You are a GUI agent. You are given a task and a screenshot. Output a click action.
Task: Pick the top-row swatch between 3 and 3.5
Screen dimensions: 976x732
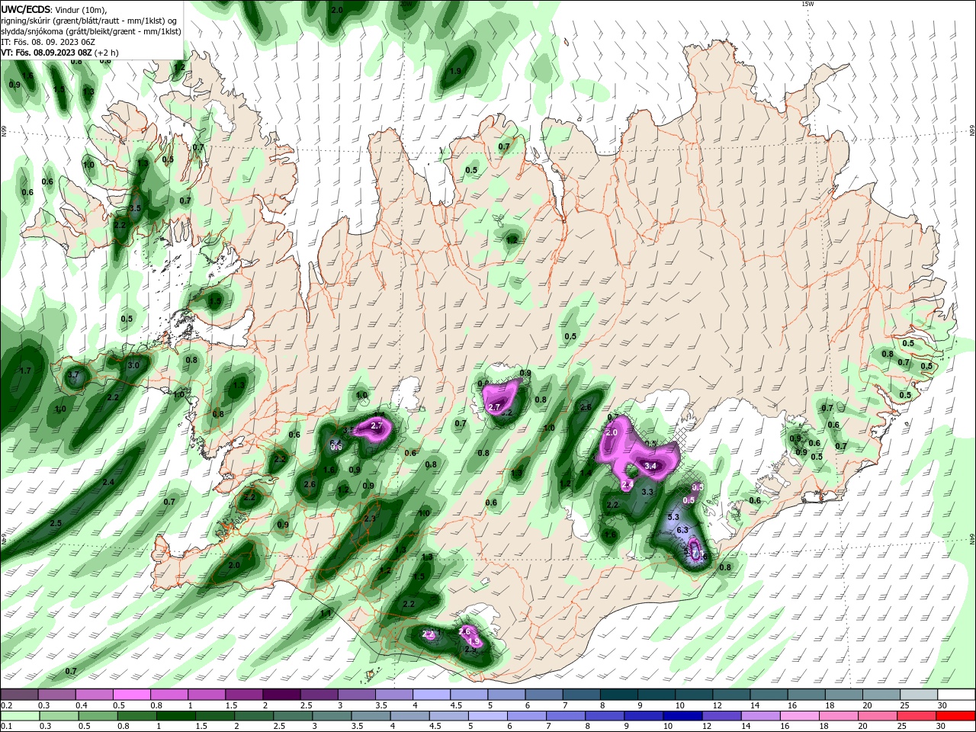(356, 695)
